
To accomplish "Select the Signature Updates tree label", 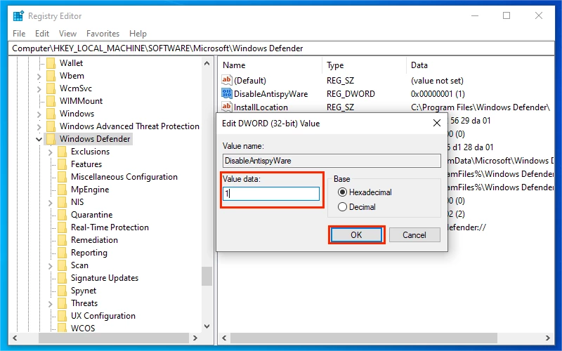I will [x=105, y=278].
